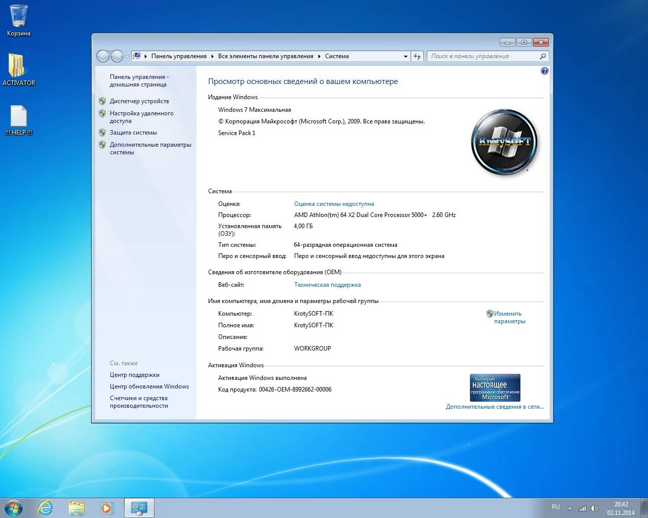
Task: Click the KrotySOFT round logo
Action: [x=504, y=142]
